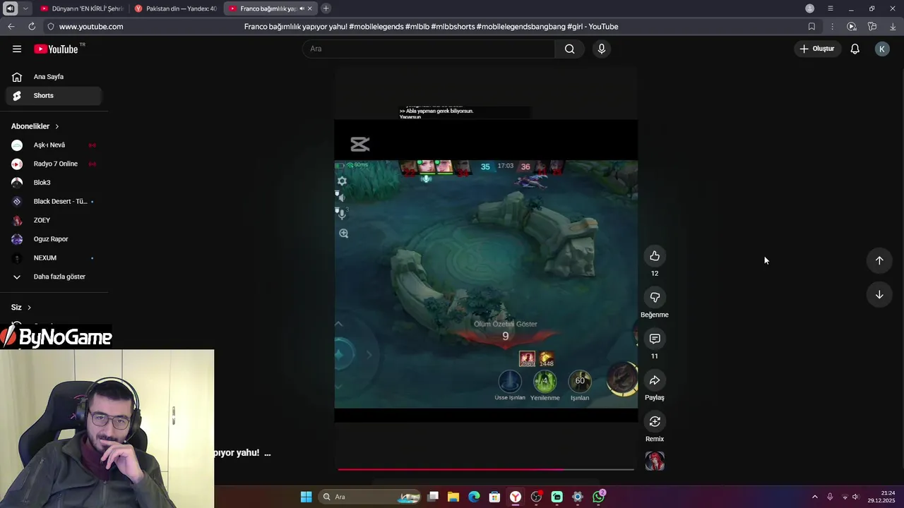The width and height of the screenshot is (904, 508).
Task: Open tab list dropdown arrow
Action: [x=25, y=8]
